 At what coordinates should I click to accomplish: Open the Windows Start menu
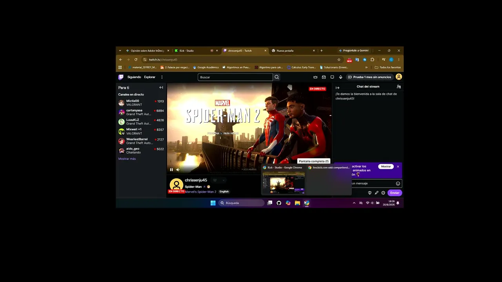(213, 203)
